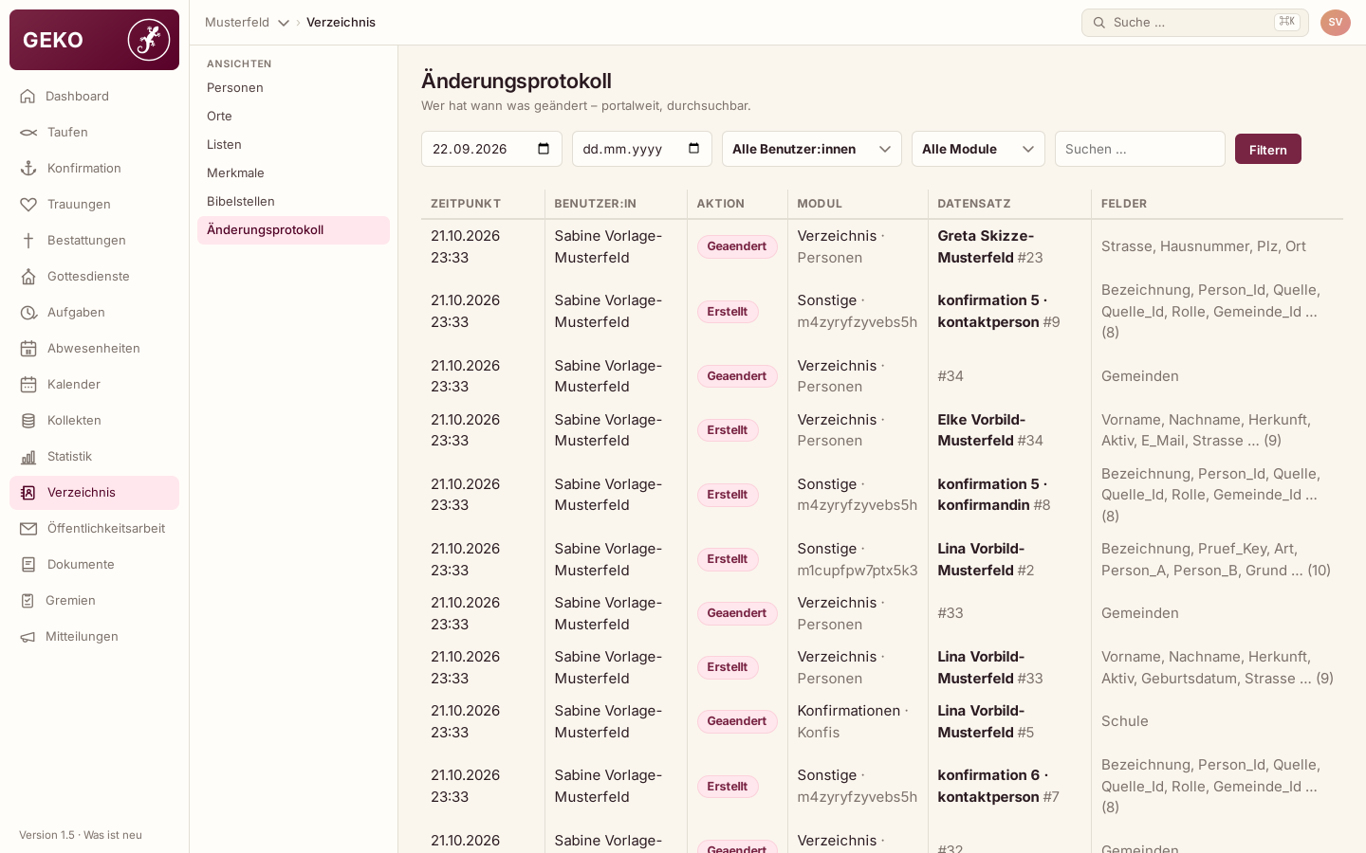The width and height of the screenshot is (1366, 853).
Task: Open Dashboard via its house icon
Action: pos(28,96)
